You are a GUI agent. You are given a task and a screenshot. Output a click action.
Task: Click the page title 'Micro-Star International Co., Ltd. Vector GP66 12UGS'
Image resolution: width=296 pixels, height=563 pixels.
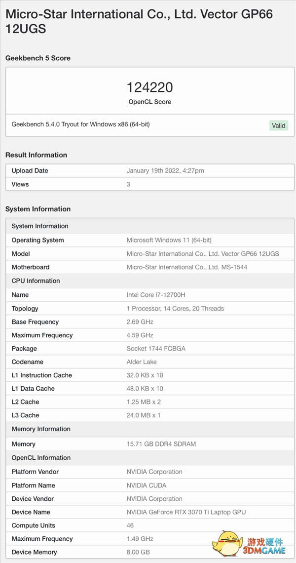click(140, 21)
